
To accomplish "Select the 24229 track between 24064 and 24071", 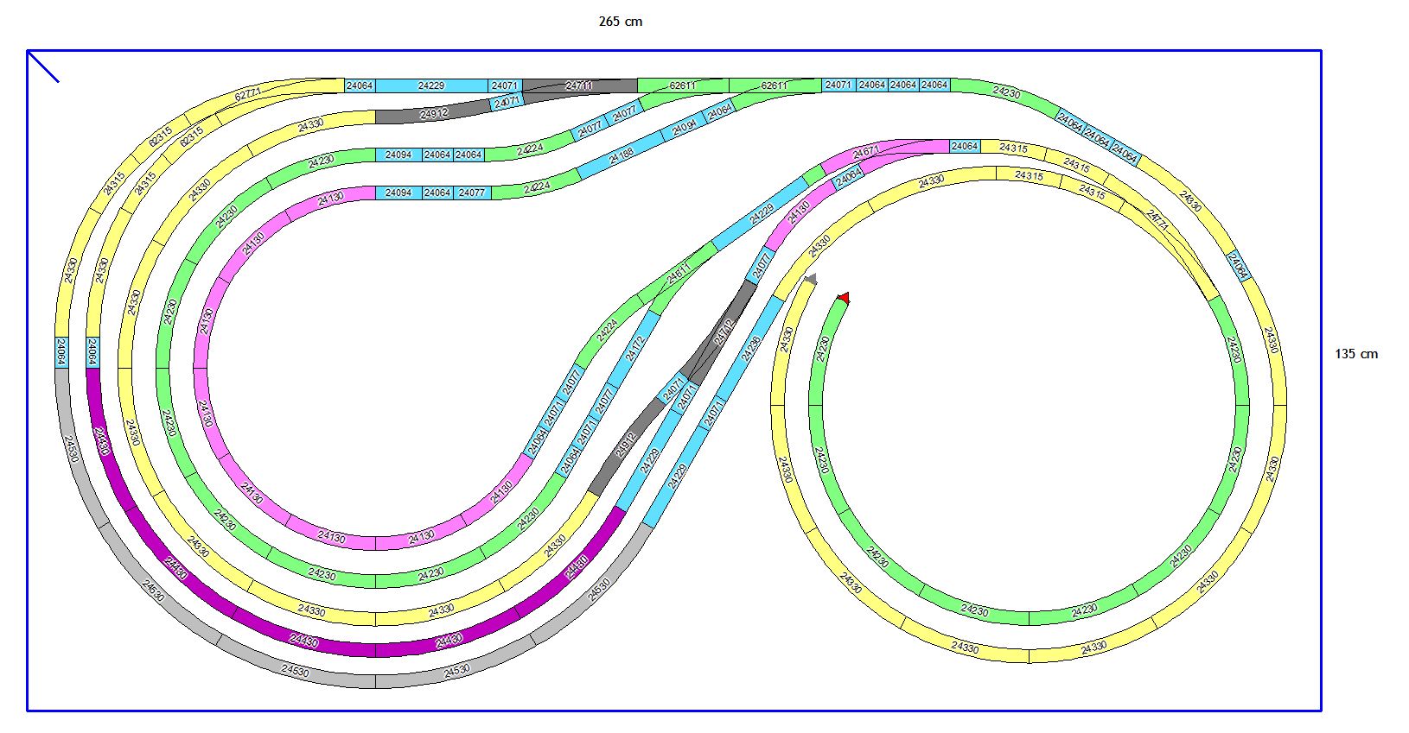I will 431,85.
